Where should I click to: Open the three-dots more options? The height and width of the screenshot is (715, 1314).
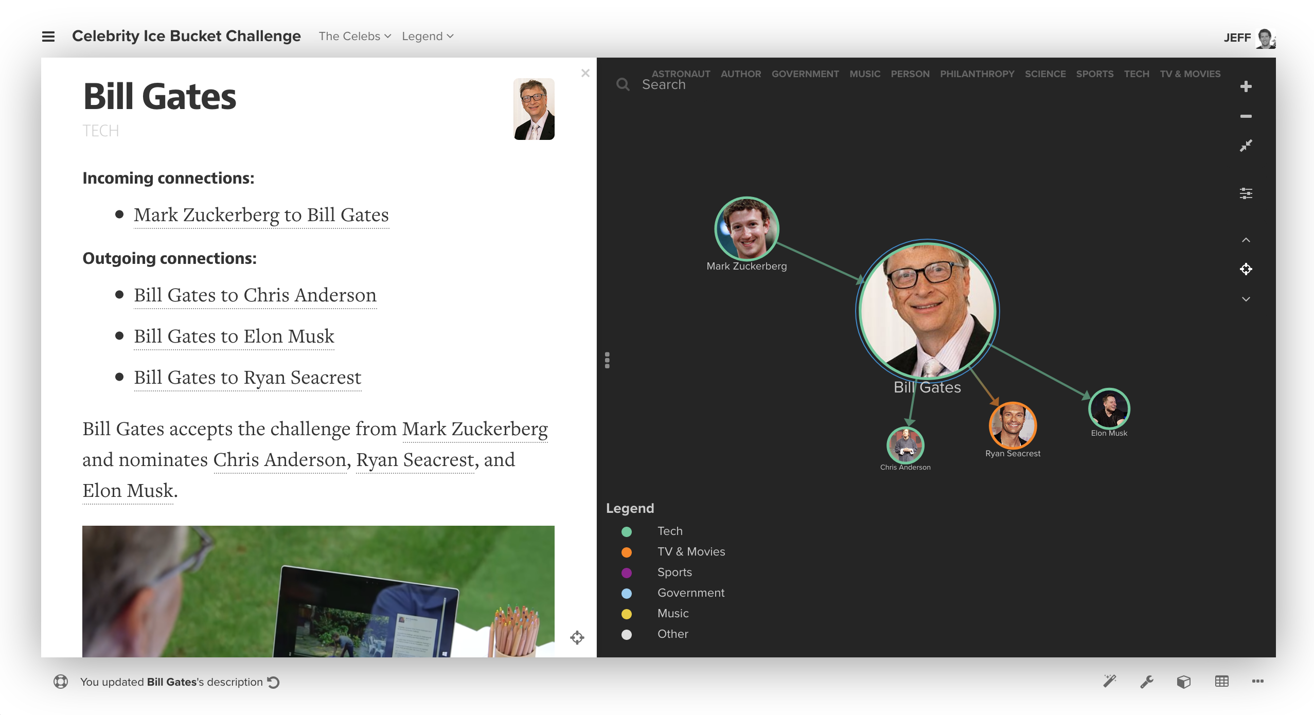(x=1258, y=682)
